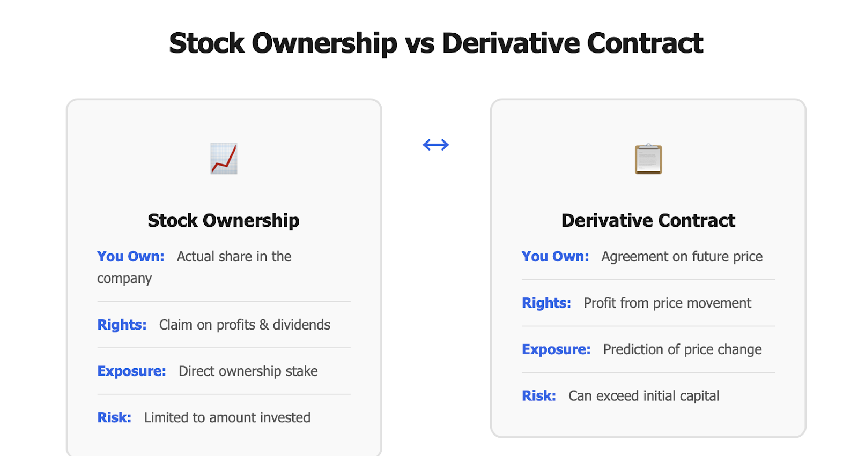The image size is (858, 456).
Task: Click the text 'Direct ownership stake'
Action: tap(248, 371)
